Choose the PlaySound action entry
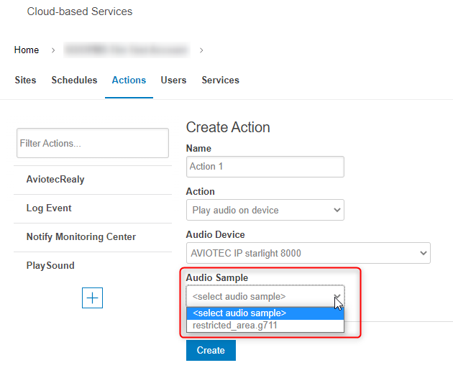Screen dimensions: 453x373 tap(50, 266)
